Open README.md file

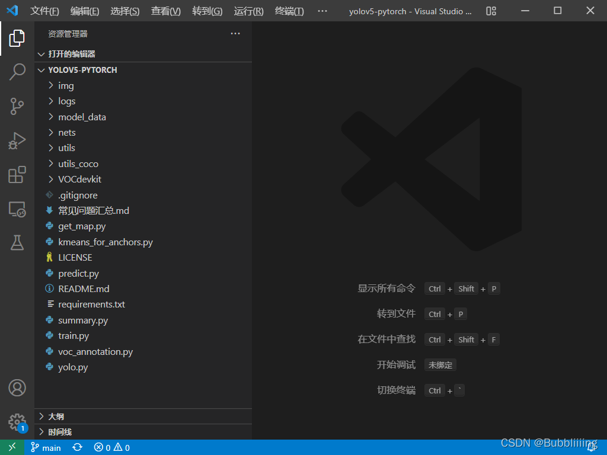point(143,289)
